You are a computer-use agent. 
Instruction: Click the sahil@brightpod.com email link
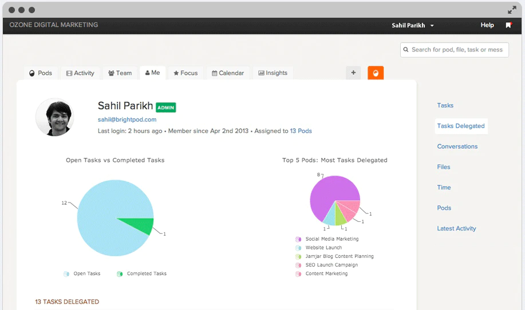click(x=127, y=120)
